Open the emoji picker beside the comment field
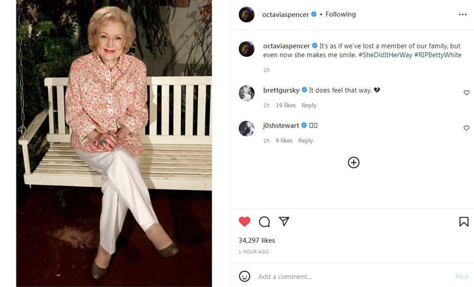The image size is (474, 287). (x=244, y=277)
